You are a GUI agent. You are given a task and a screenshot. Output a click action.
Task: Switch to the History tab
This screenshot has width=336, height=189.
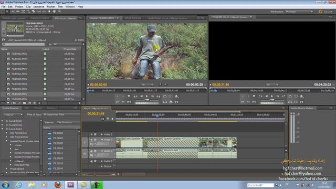tap(51, 108)
